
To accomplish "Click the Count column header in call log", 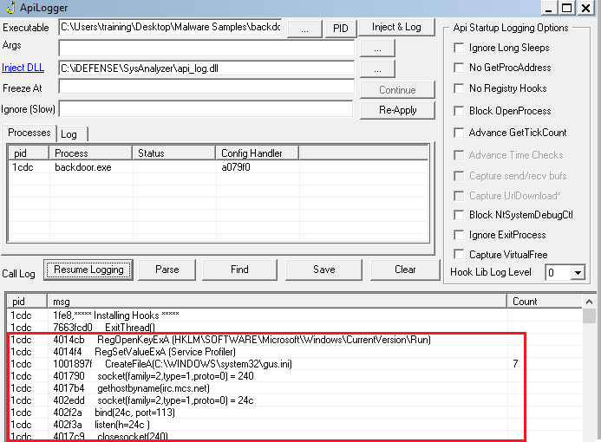I will (x=545, y=302).
